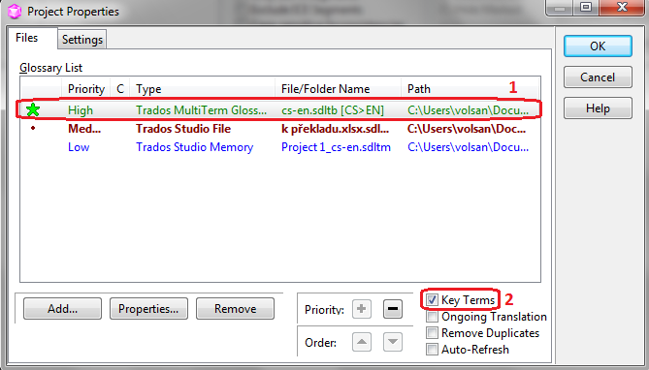Click 'Project 1_cs-en.sdltm' file name
The width and height of the screenshot is (649, 370).
pyautogui.click(x=336, y=147)
